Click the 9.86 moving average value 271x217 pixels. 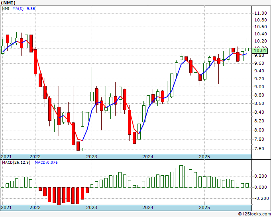coord(31,8)
